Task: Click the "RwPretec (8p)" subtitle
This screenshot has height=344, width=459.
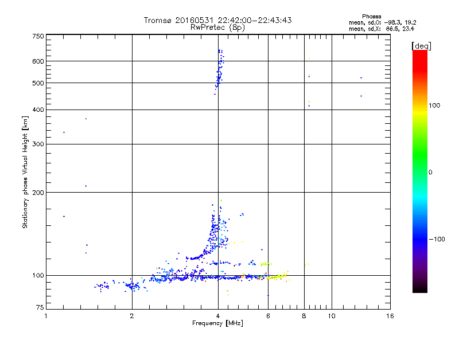Action: coord(217,28)
